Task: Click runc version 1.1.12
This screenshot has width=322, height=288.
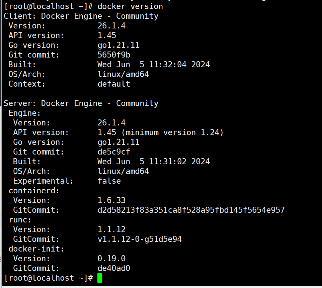Action: [x=111, y=229]
